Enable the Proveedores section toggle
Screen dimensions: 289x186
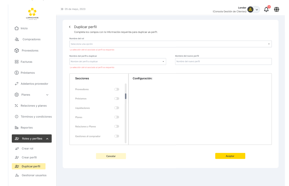coord(117,89)
